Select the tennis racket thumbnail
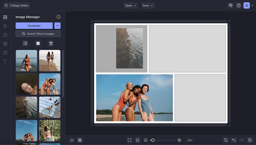This screenshot has height=145, width=256. point(50,107)
